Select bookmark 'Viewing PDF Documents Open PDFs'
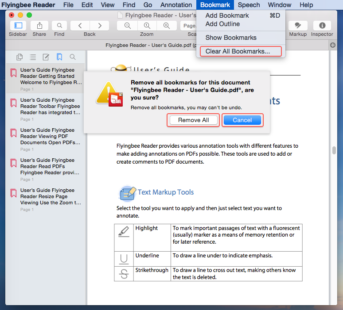 (45, 139)
